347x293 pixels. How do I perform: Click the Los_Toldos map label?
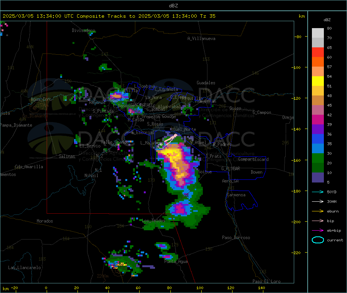click(153, 221)
